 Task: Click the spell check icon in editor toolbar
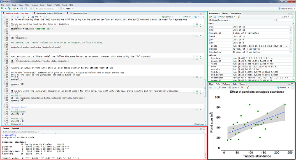pyautogui.click(x=23, y=17)
